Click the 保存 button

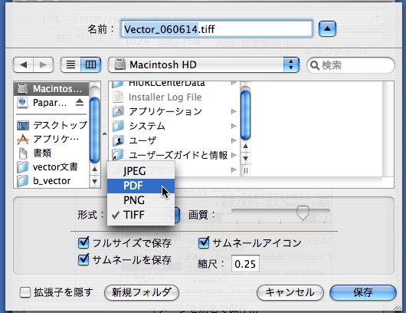point(363,292)
